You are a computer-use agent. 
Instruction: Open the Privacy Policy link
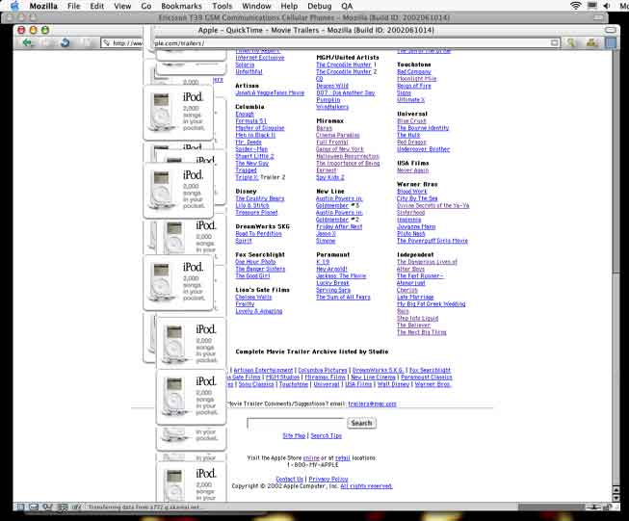328,479
